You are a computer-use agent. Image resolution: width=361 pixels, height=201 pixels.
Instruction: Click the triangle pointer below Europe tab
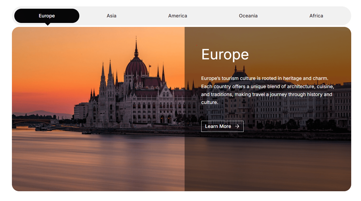pos(48,24)
